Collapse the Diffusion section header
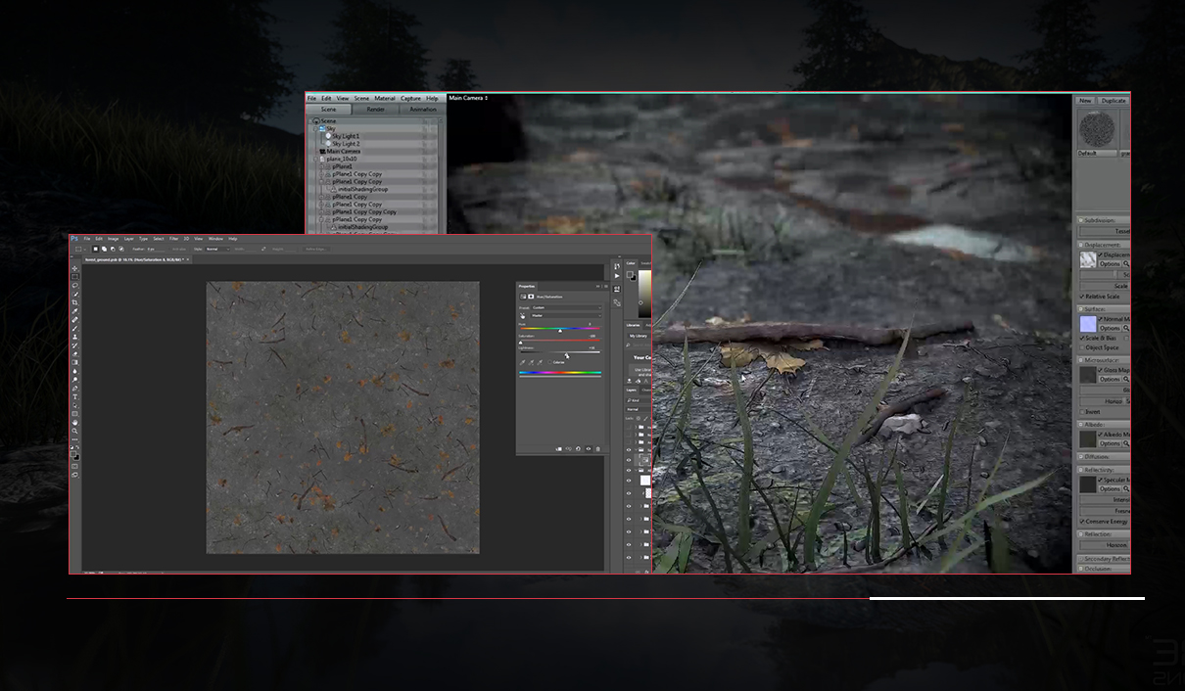Viewport: 1185px width, 691px height. tap(1081, 457)
